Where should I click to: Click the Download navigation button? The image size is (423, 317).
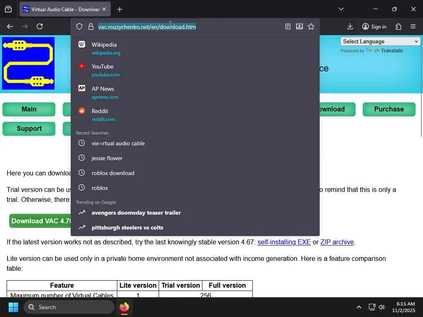(x=337, y=109)
